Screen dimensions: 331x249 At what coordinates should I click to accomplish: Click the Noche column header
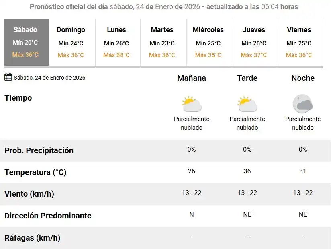(x=303, y=78)
